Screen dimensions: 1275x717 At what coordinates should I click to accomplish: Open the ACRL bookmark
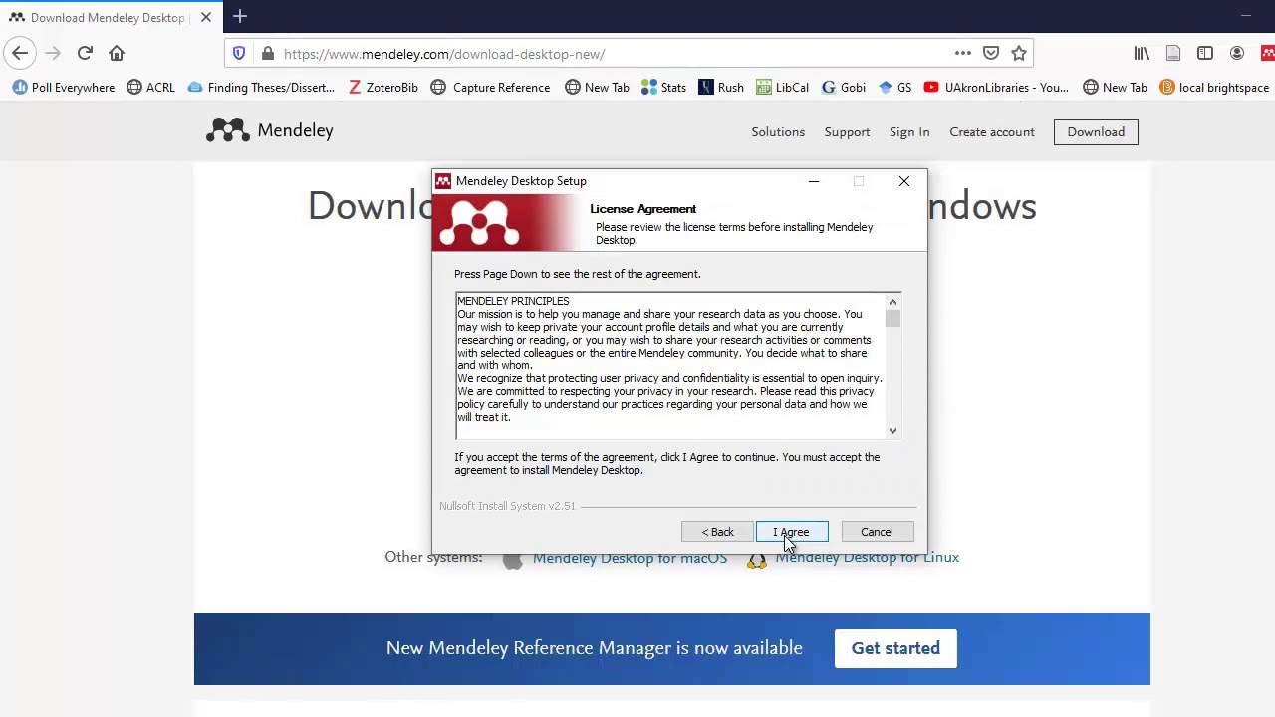coord(150,88)
